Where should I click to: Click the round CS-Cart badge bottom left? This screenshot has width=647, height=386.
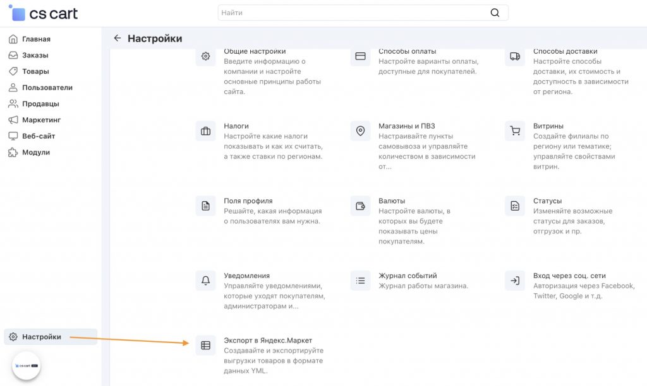tap(27, 366)
